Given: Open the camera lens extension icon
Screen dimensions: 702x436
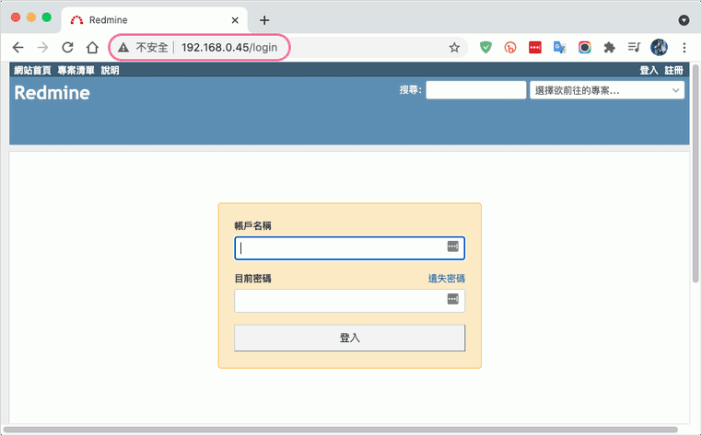Looking at the screenshot, I should click(x=584, y=48).
